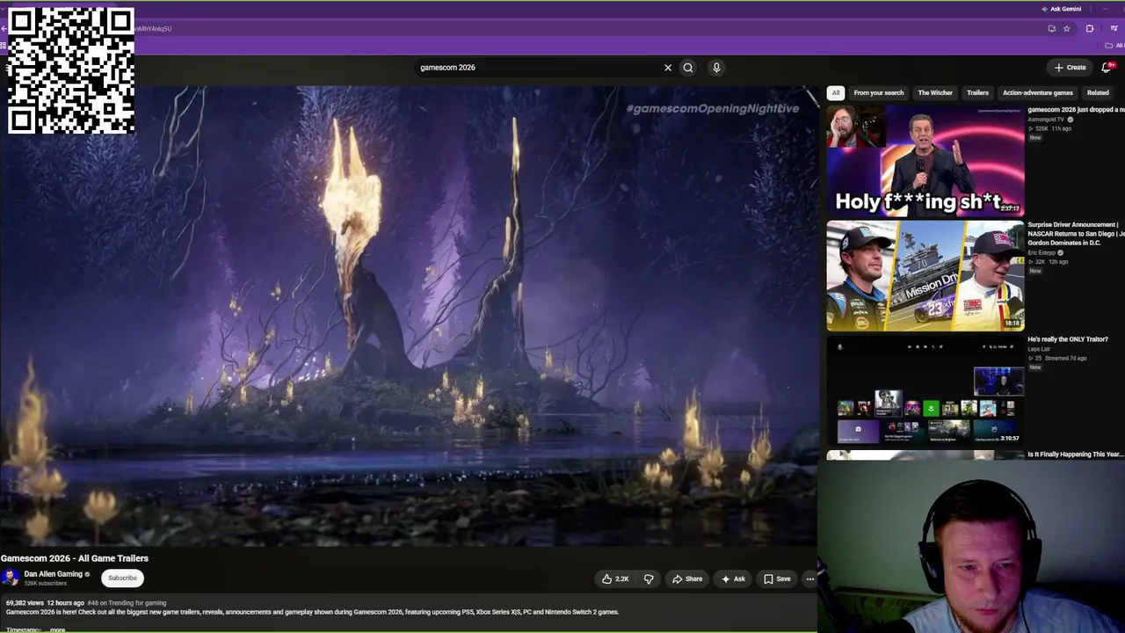The width and height of the screenshot is (1125, 633).
Task: Select the All filter chip
Action: [836, 92]
